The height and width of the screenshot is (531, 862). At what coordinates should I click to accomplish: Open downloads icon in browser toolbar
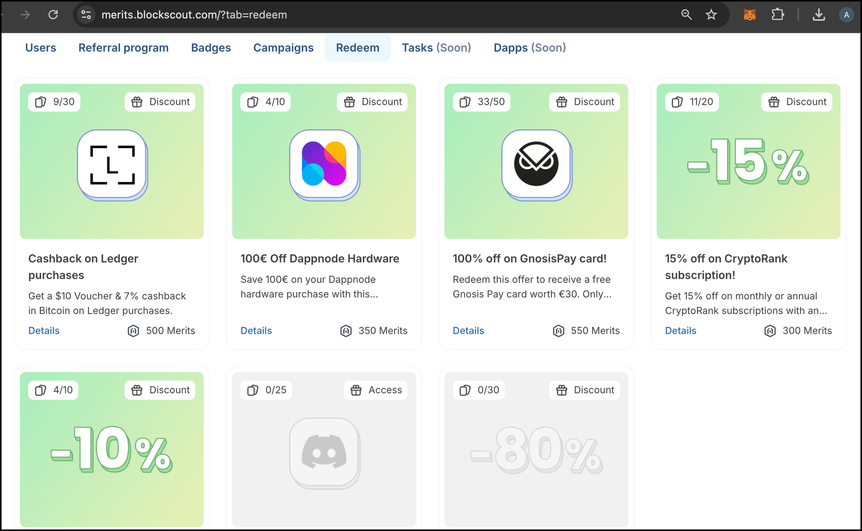click(818, 15)
